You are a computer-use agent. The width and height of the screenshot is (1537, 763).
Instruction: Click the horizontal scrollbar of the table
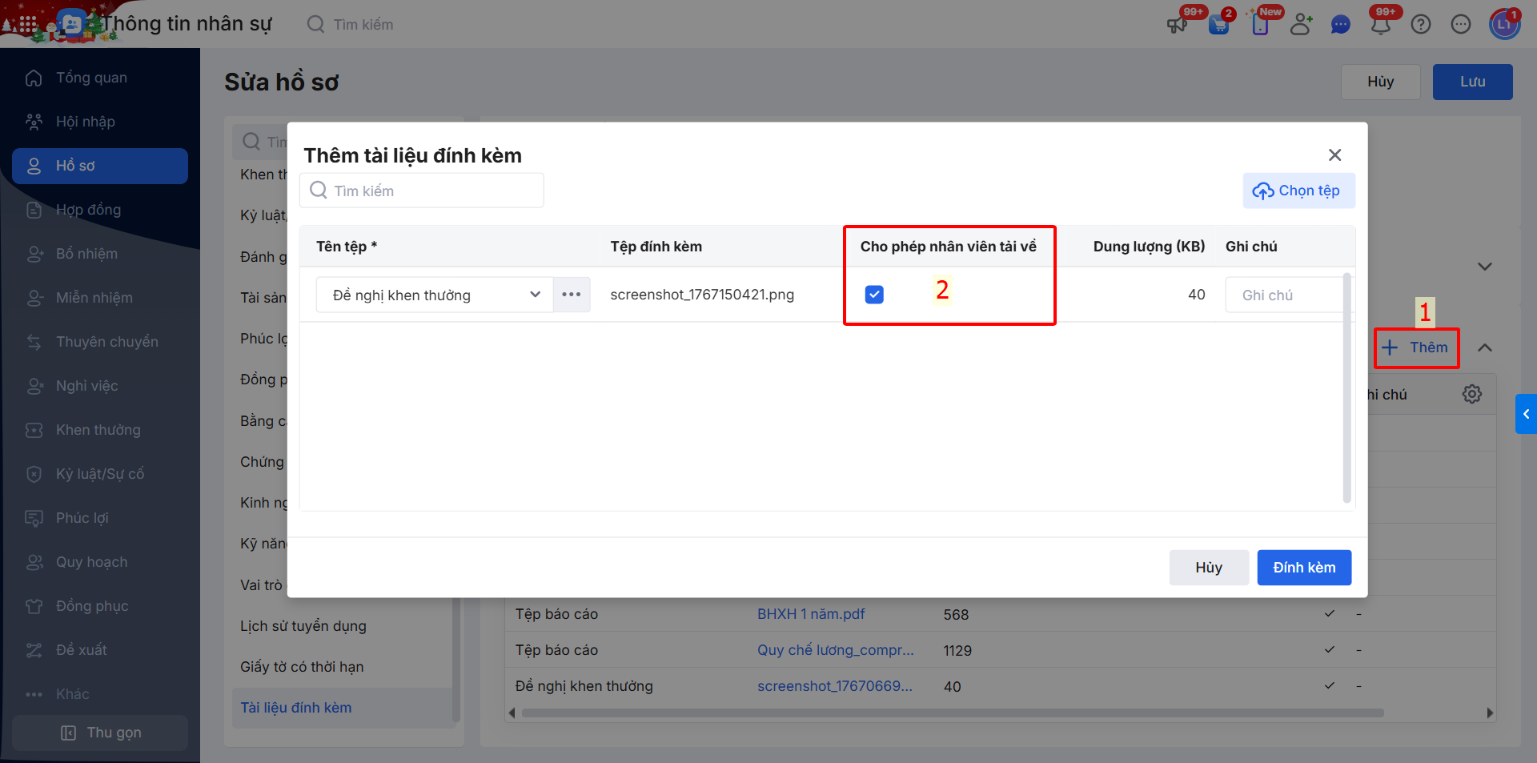pyautogui.click(x=953, y=713)
